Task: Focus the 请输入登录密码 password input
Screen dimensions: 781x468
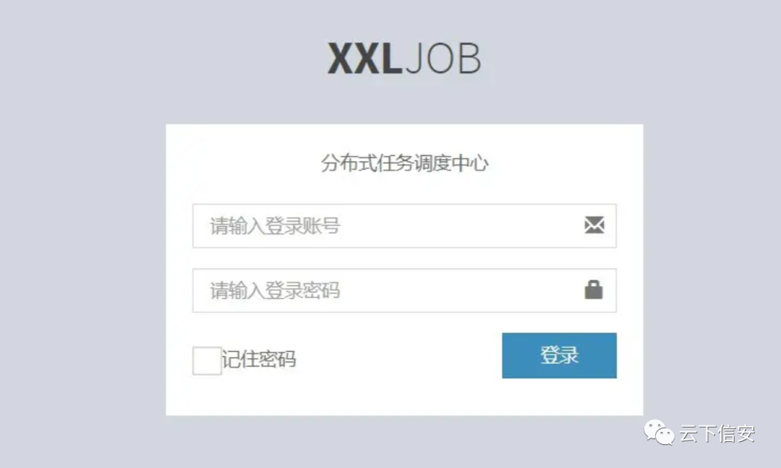Action: pyautogui.click(x=404, y=290)
